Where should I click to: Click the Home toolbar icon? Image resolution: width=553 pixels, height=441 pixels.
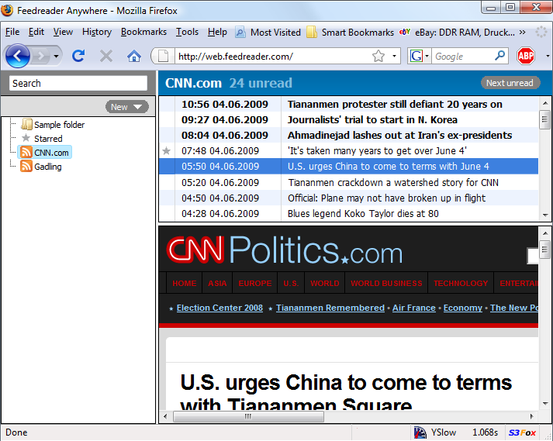(x=134, y=56)
